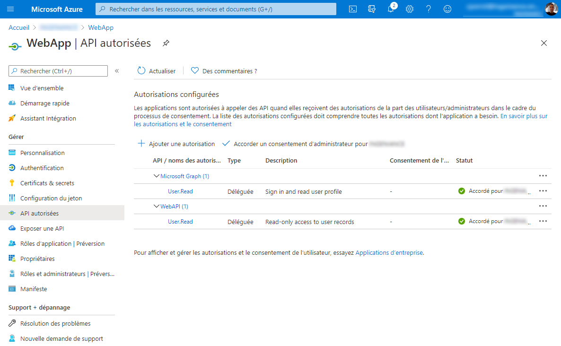The image size is (561, 346).
Task: Click the Statut column header
Action: tap(464, 161)
